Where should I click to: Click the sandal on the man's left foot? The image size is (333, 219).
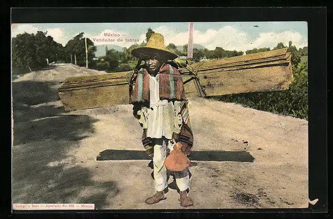[185, 200]
